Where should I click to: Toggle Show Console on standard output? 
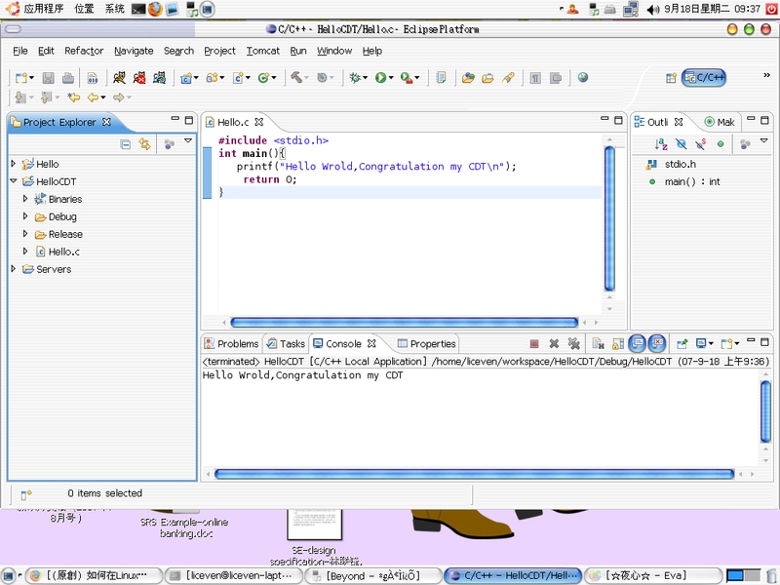(x=638, y=343)
